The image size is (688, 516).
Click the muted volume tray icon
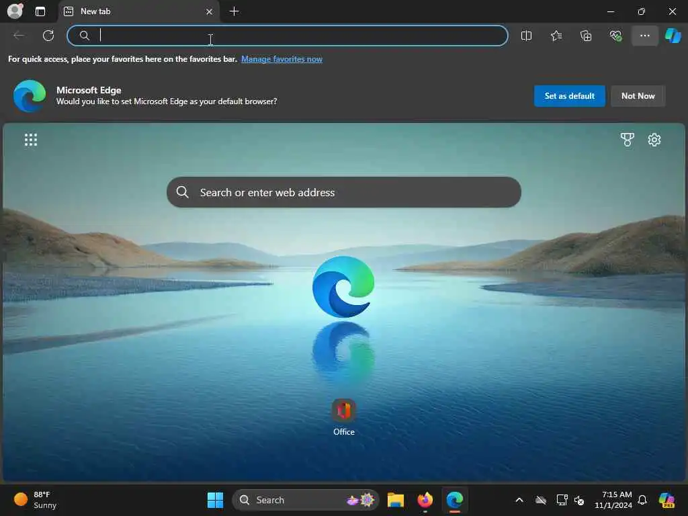click(579, 500)
